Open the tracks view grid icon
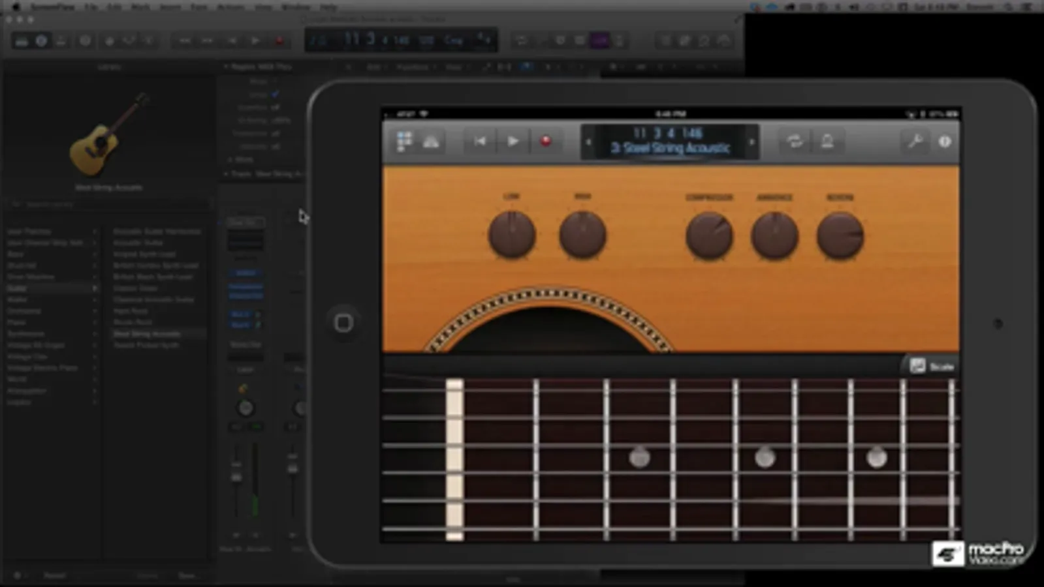The width and height of the screenshot is (1044, 587). click(404, 141)
